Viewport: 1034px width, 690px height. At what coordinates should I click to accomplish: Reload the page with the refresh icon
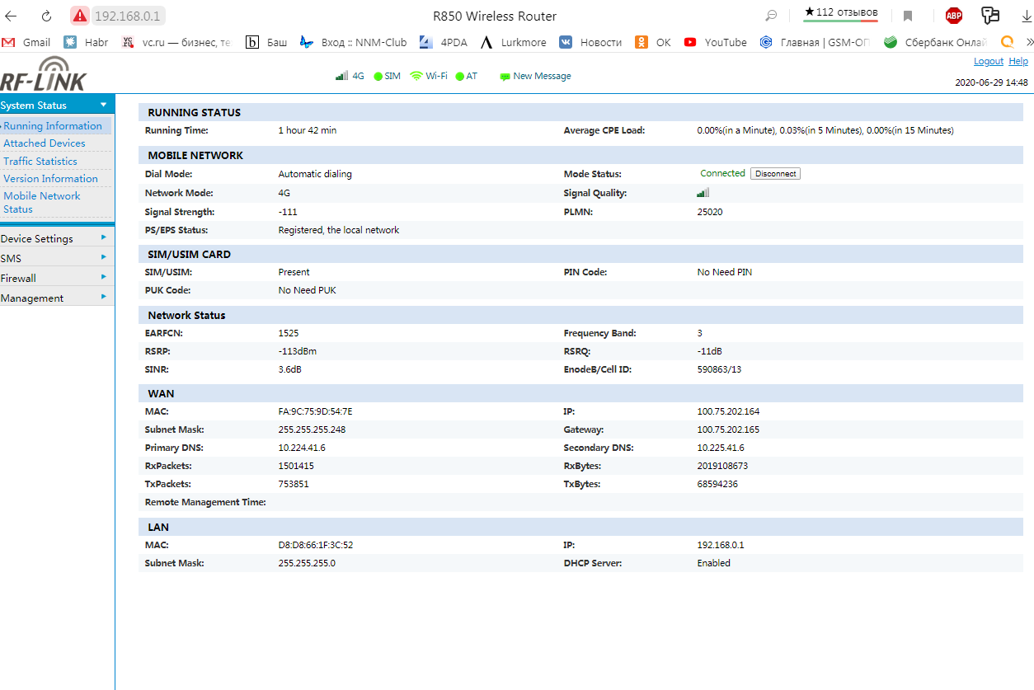point(47,16)
